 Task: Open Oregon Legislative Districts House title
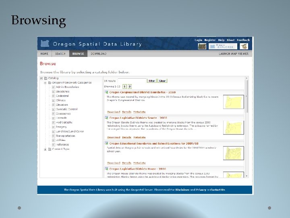click(x=138, y=169)
